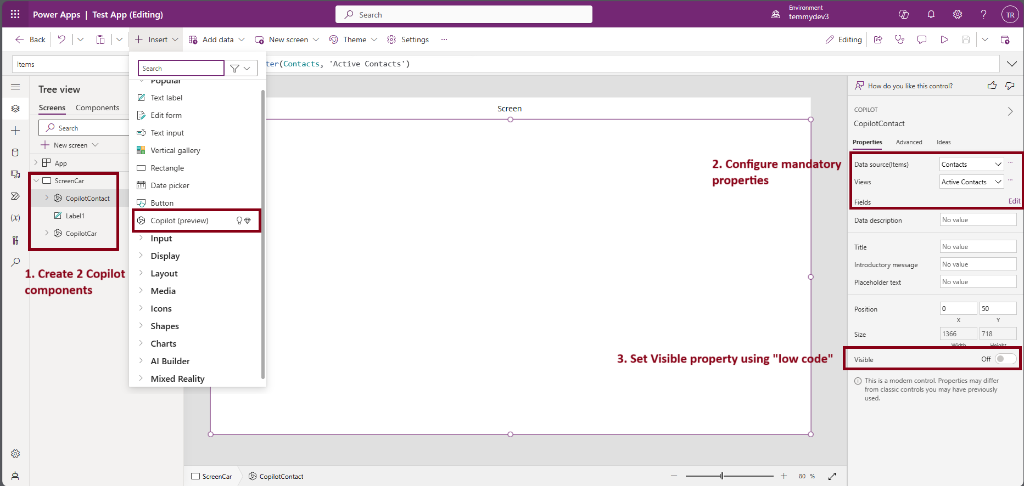The width and height of the screenshot is (1024, 486).
Task: Select Label1 in the tree view
Action: (75, 216)
